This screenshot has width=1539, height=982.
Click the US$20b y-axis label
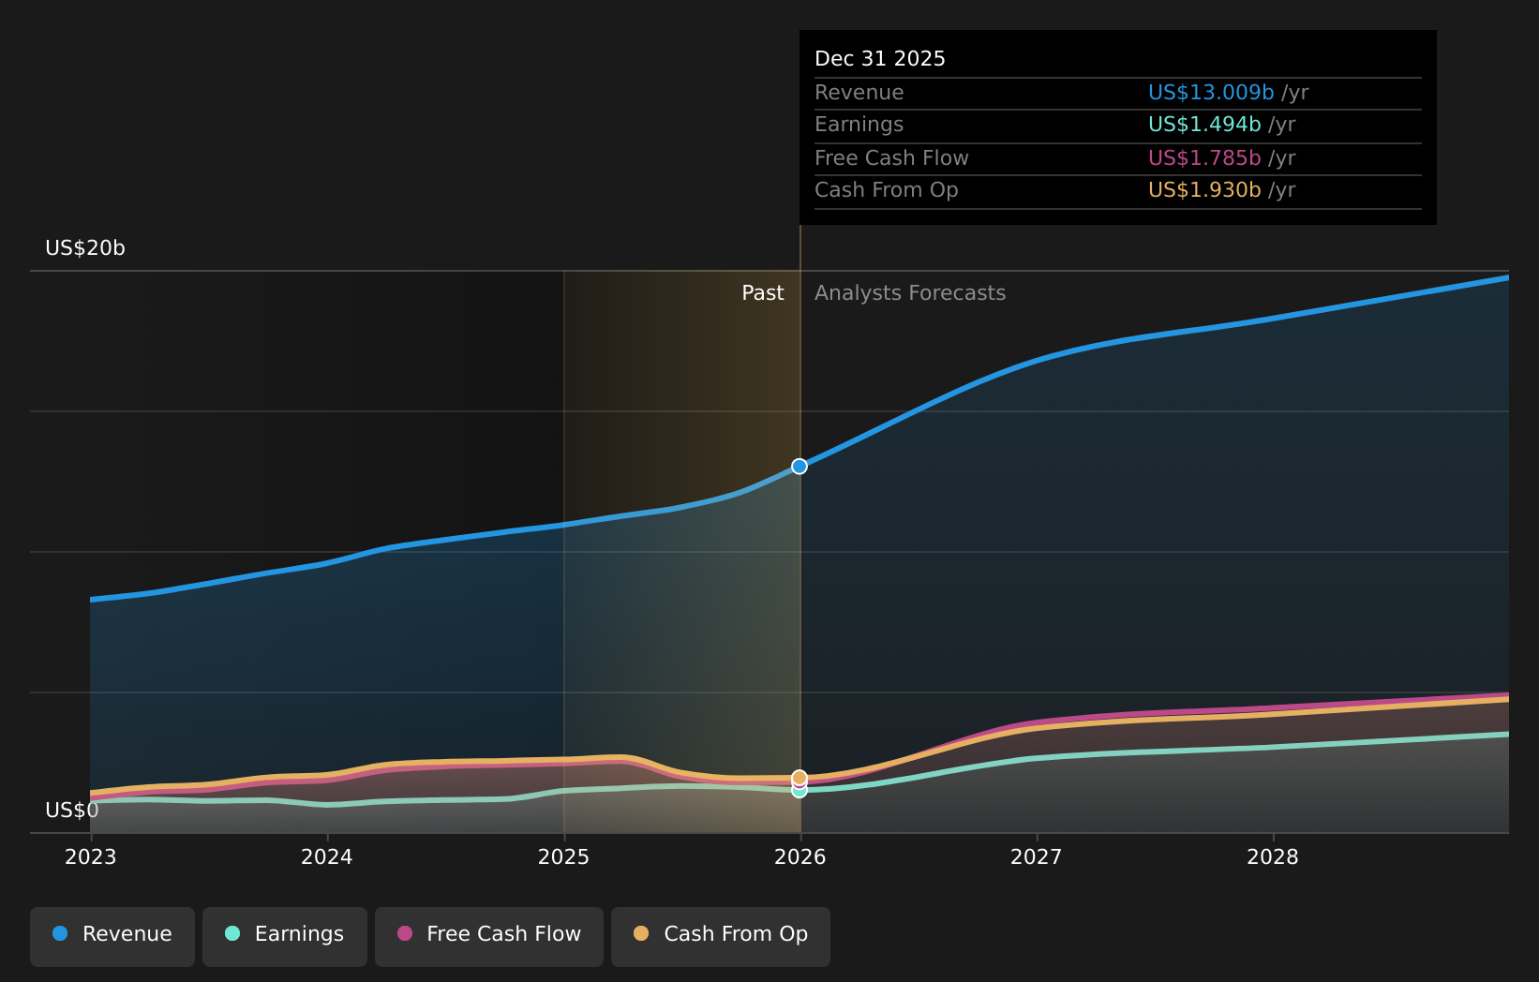(85, 248)
